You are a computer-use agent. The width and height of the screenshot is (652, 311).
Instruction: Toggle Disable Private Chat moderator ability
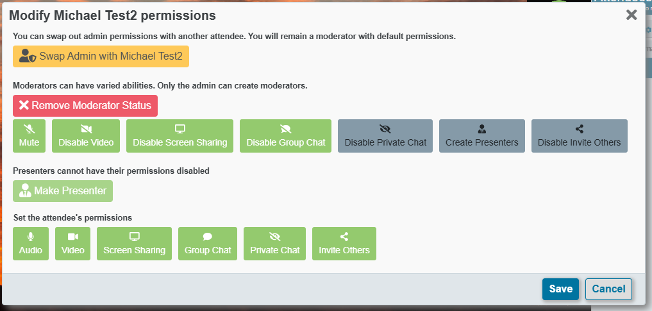tap(385, 136)
